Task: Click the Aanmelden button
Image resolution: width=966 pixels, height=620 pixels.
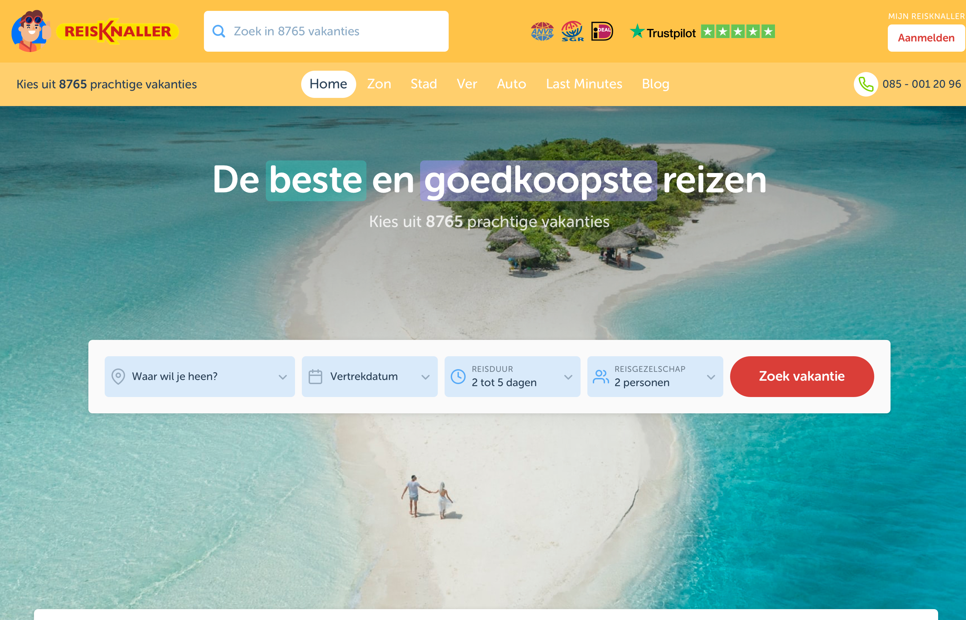Action: click(x=926, y=38)
